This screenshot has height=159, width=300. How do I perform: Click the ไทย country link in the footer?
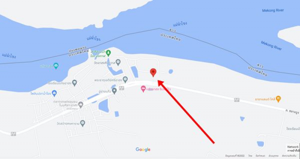point(250,156)
